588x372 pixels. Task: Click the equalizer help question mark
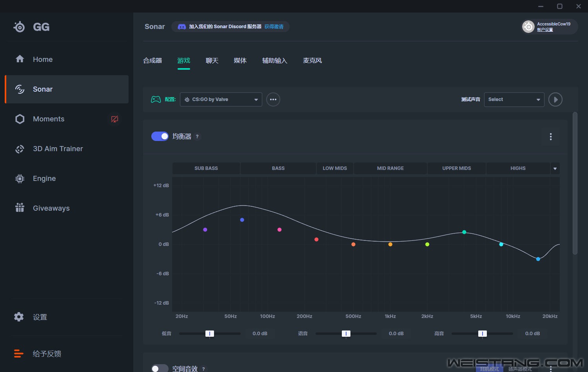[197, 136]
